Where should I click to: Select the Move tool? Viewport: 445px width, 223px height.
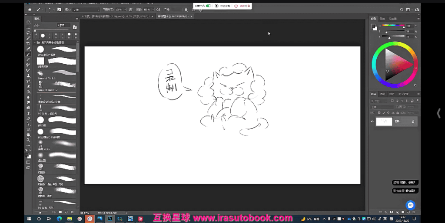28,22
